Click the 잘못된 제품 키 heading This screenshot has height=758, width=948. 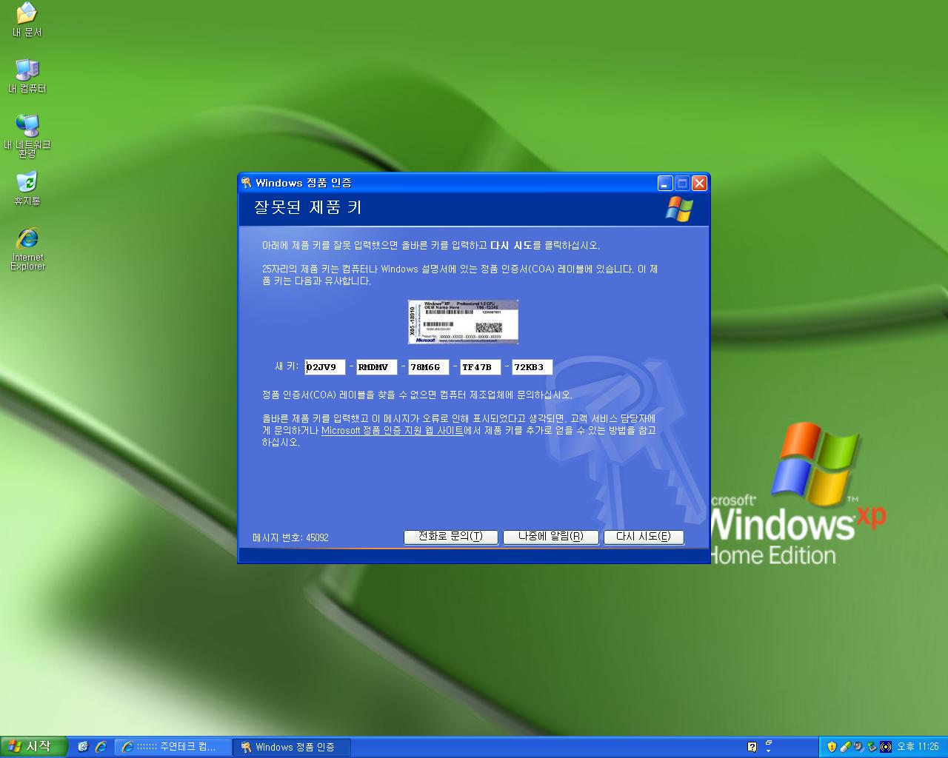coord(307,207)
